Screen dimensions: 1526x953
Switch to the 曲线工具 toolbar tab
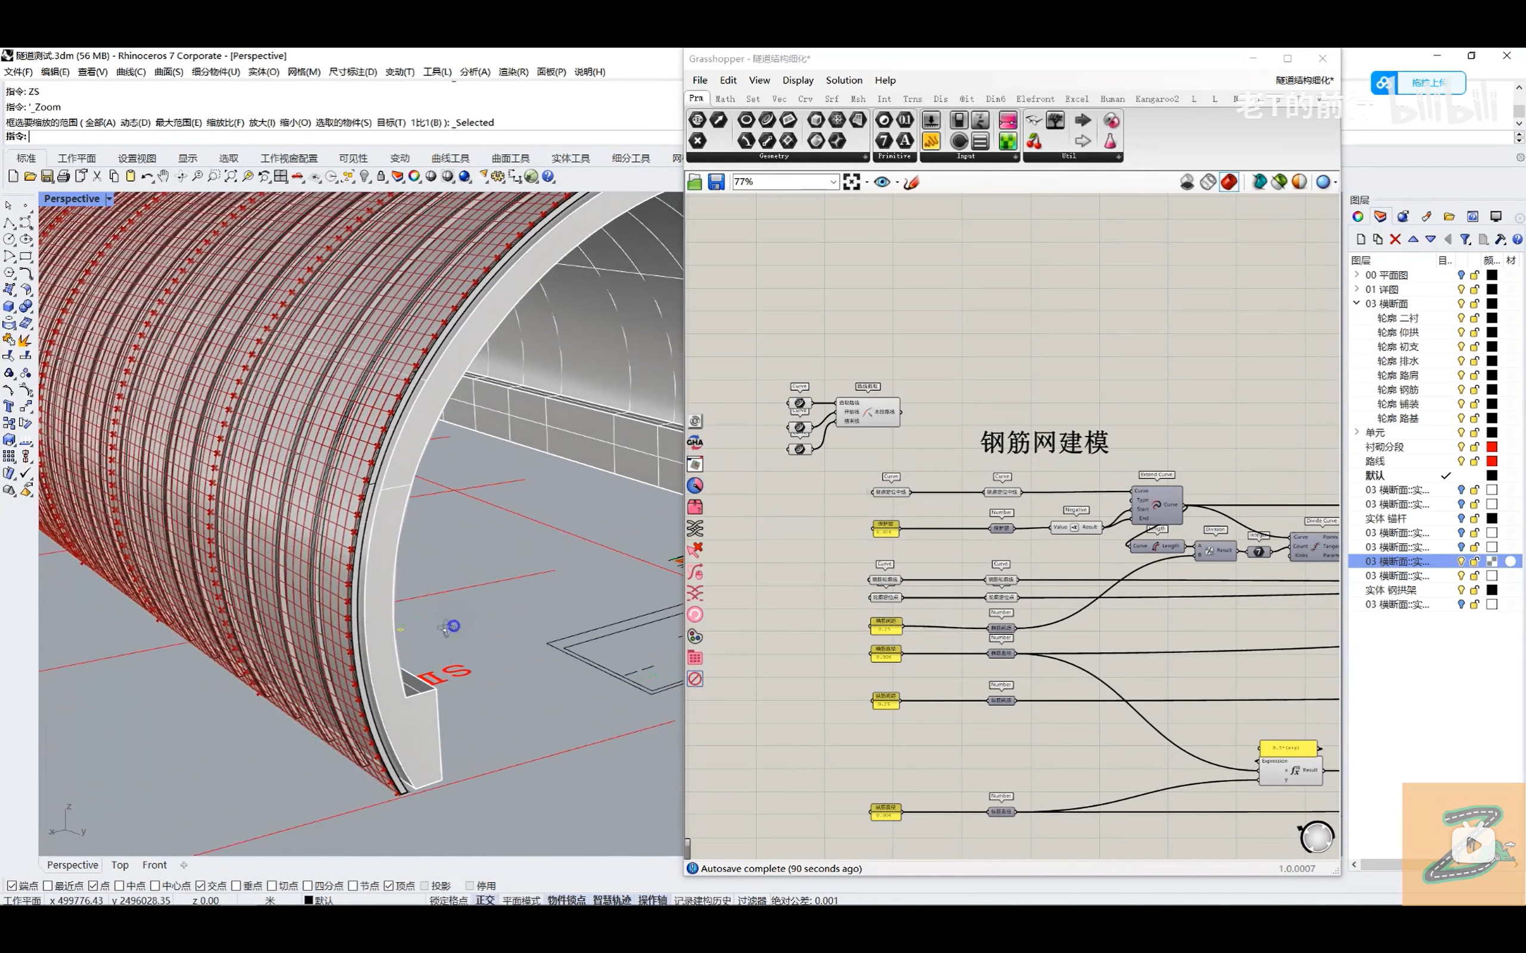[x=450, y=158]
